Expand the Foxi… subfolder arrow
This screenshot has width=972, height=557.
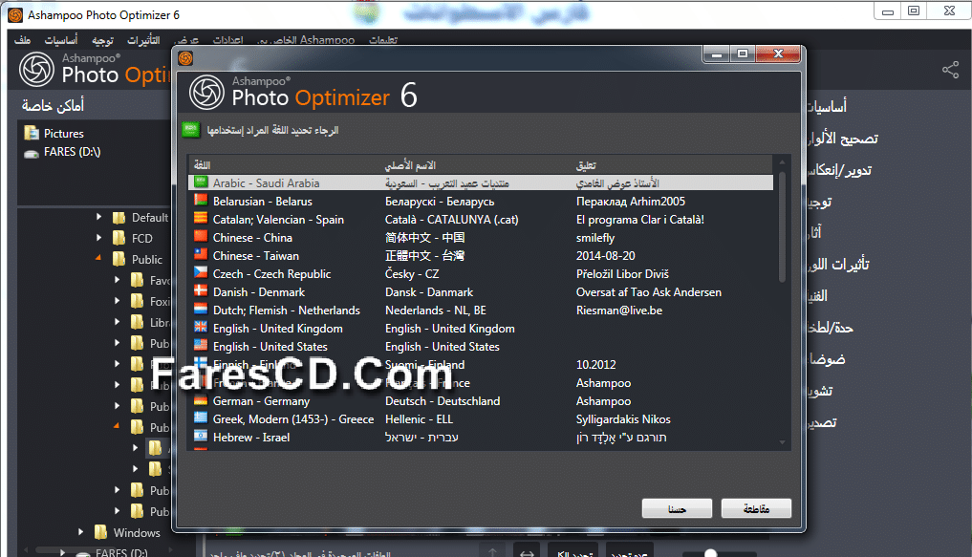click(x=117, y=301)
